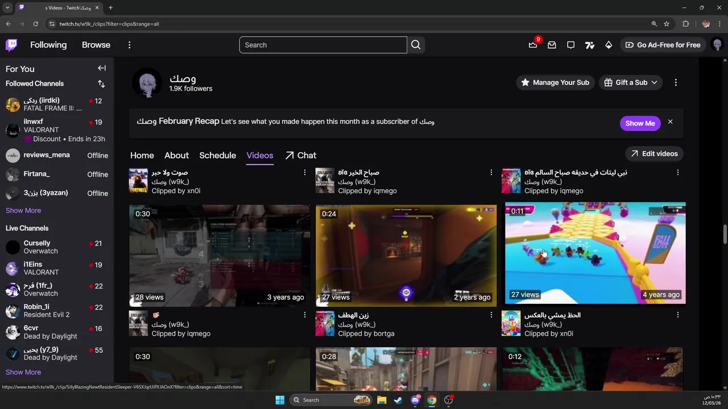The width and height of the screenshot is (728, 409).
Task: Click Go Ad-Free for Free
Action: click(x=663, y=45)
